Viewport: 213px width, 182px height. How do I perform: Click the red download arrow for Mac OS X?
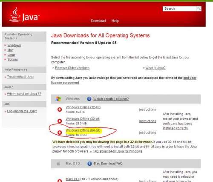(60, 181)
